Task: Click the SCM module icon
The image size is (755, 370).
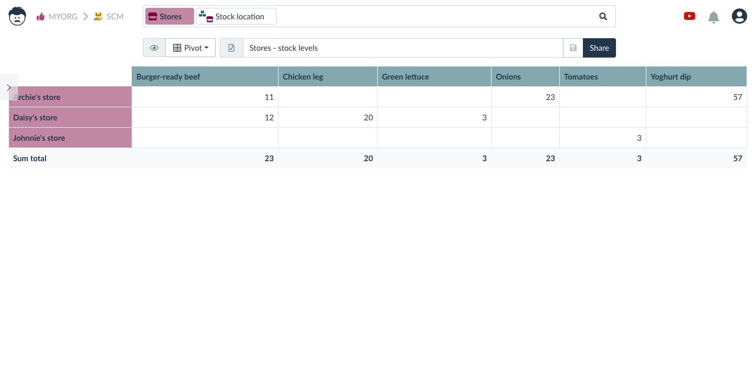Action: (98, 16)
